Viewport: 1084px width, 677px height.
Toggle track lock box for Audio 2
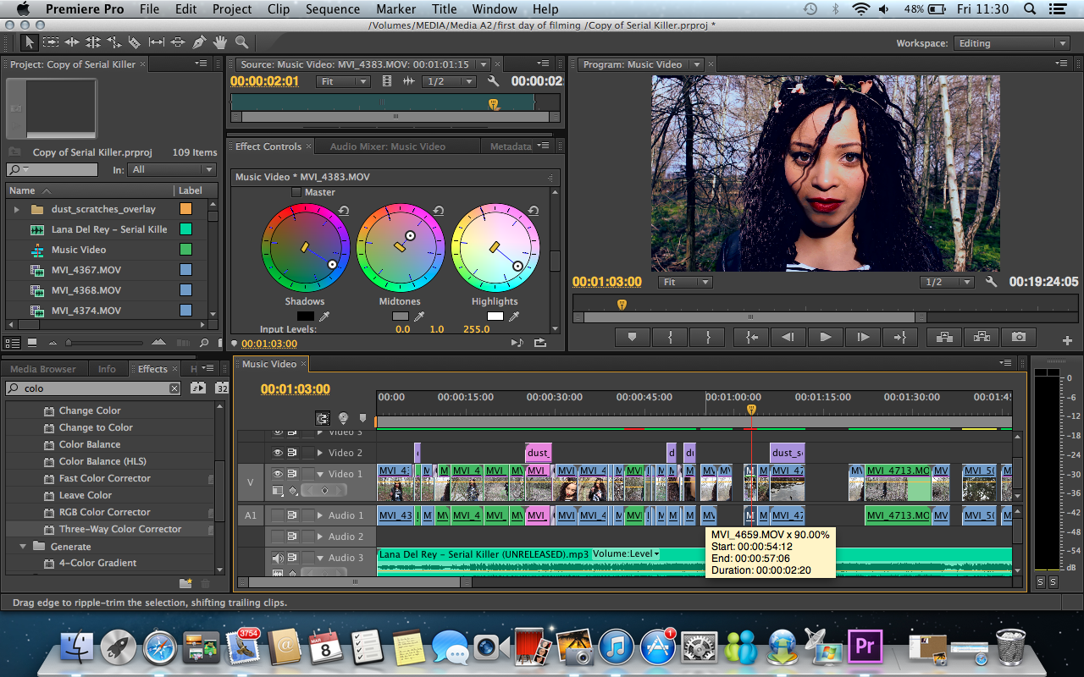click(x=308, y=537)
